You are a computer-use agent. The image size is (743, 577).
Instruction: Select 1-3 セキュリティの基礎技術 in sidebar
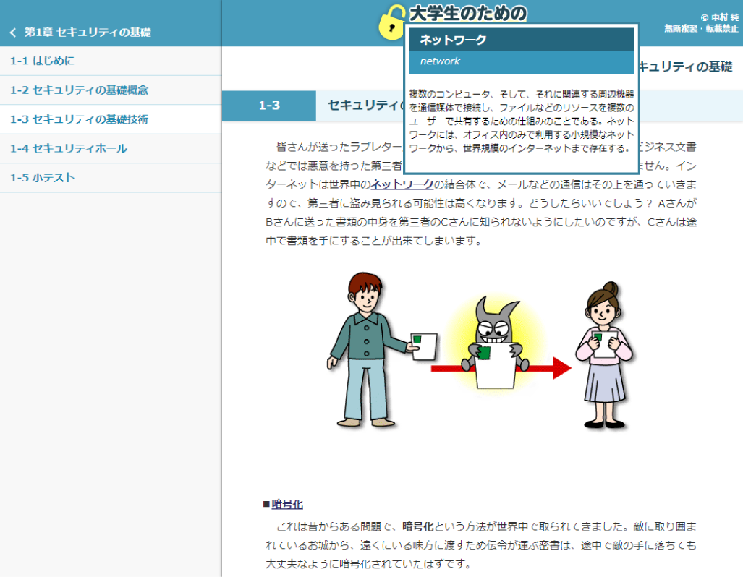tap(79, 119)
